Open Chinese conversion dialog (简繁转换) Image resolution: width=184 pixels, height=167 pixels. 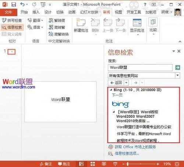tap(59, 34)
